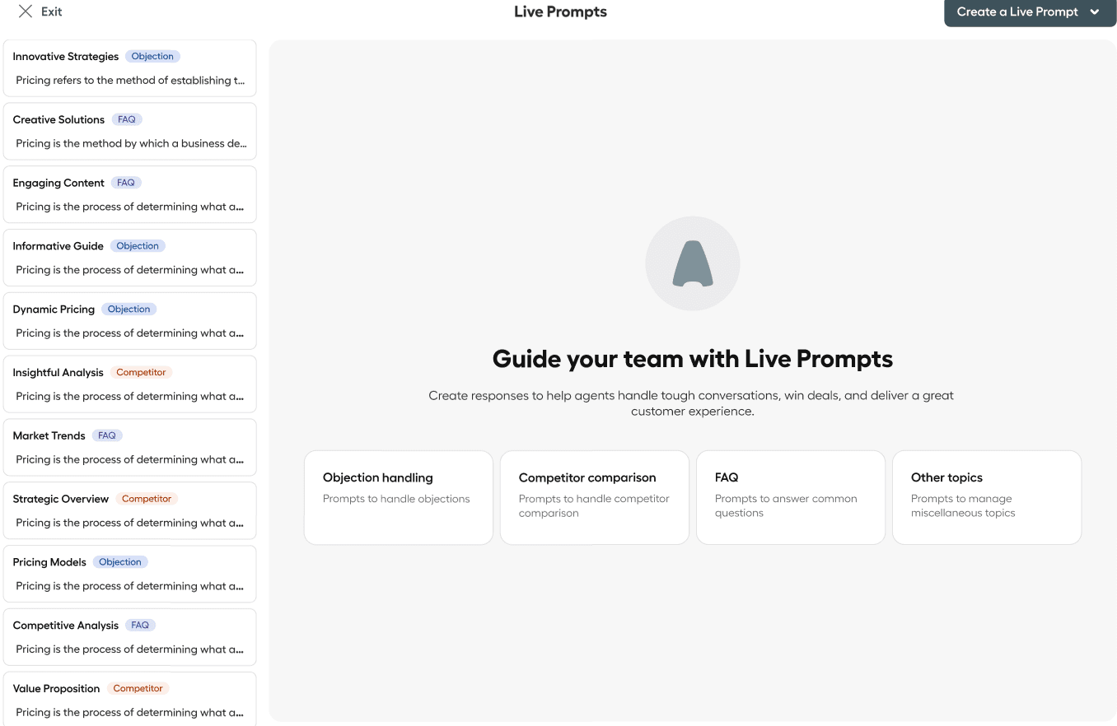Open the Strategic Overview prompt
Viewport: 1117px width, 726px height.
click(129, 511)
